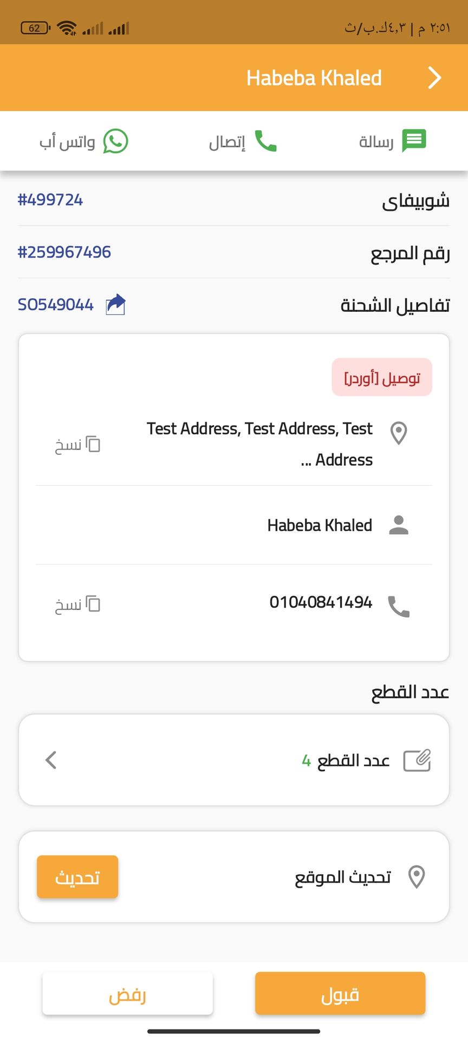Tap the share arrow beside SO549044

tap(115, 304)
